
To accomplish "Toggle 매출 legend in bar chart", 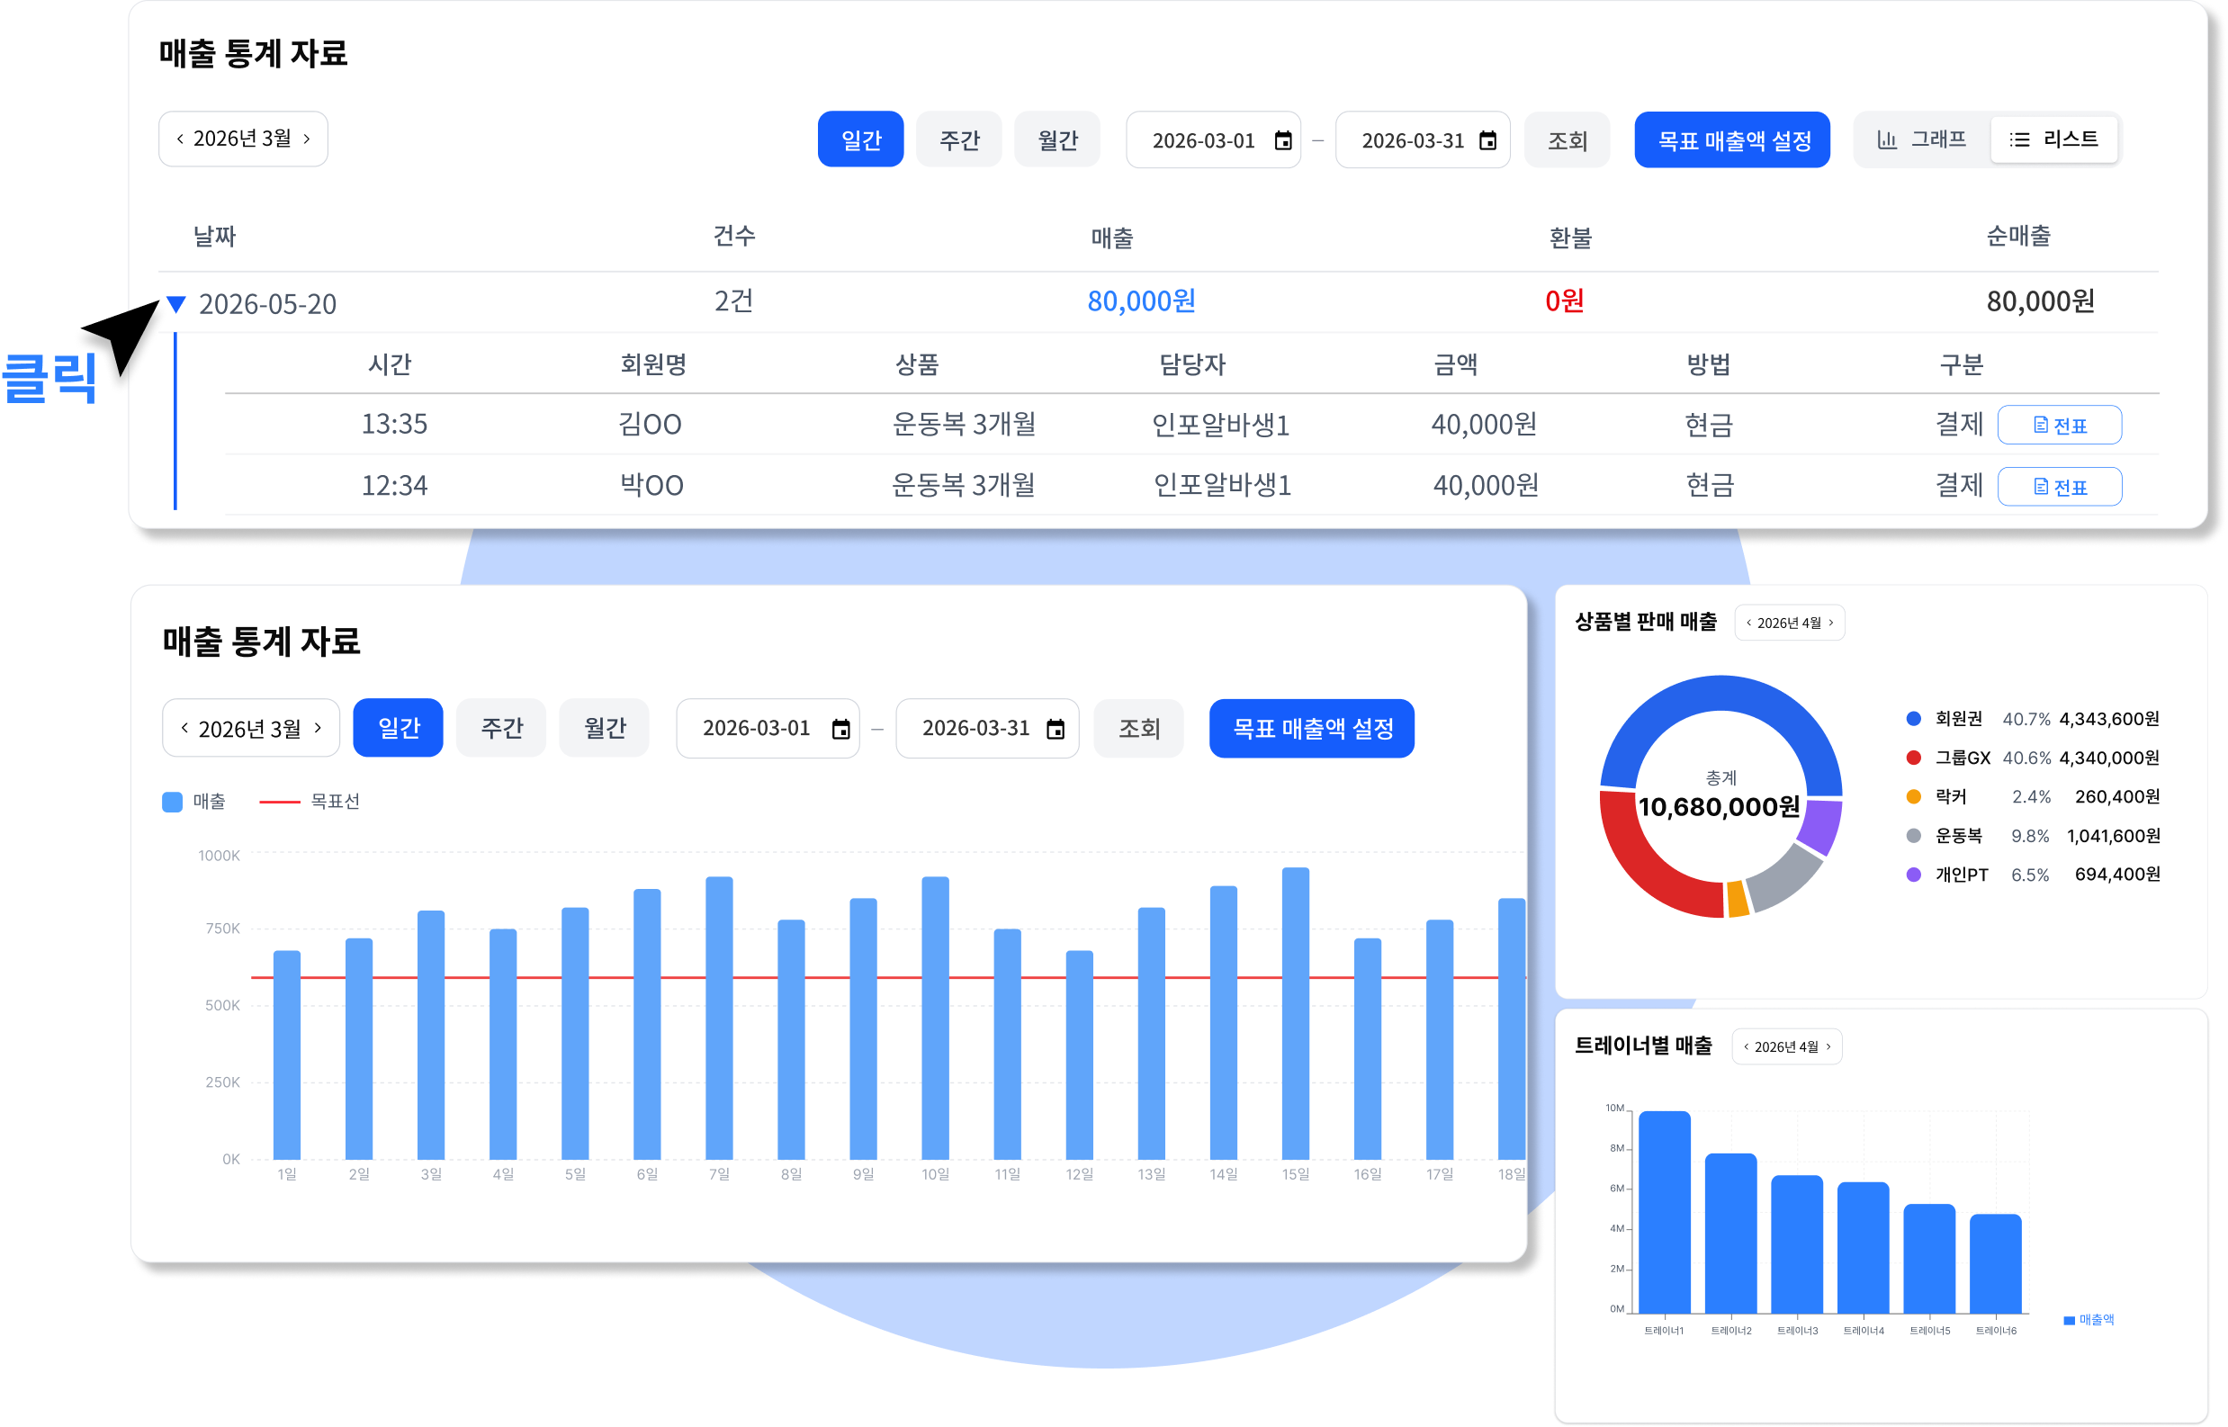I will click(193, 802).
